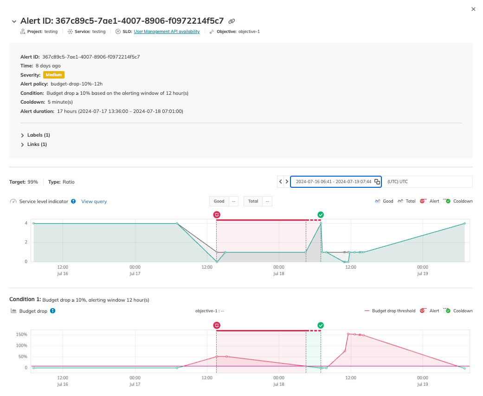Screen dimensions: 483x396
Task: Toggle Alert in Budget drop legend
Action: [429, 311]
